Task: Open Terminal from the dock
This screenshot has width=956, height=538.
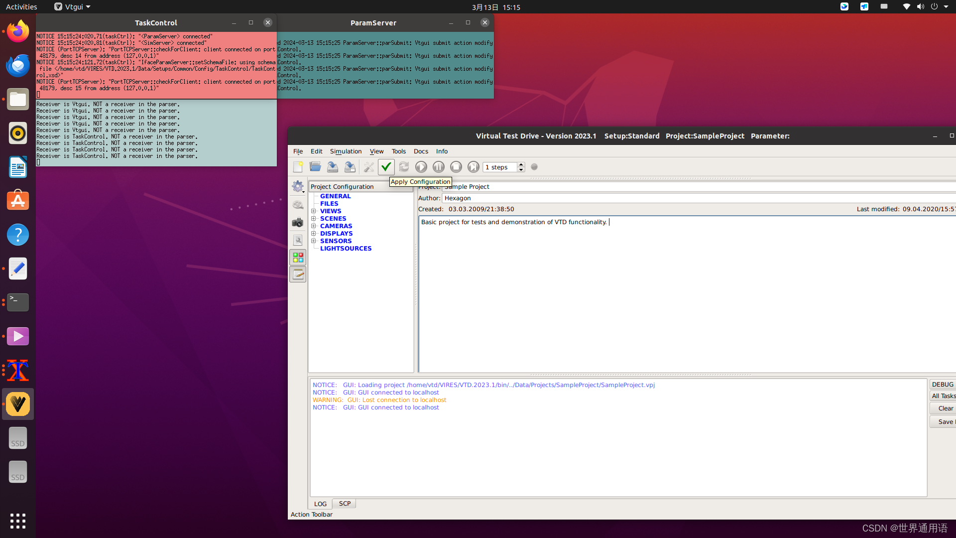Action: [18, 302]
